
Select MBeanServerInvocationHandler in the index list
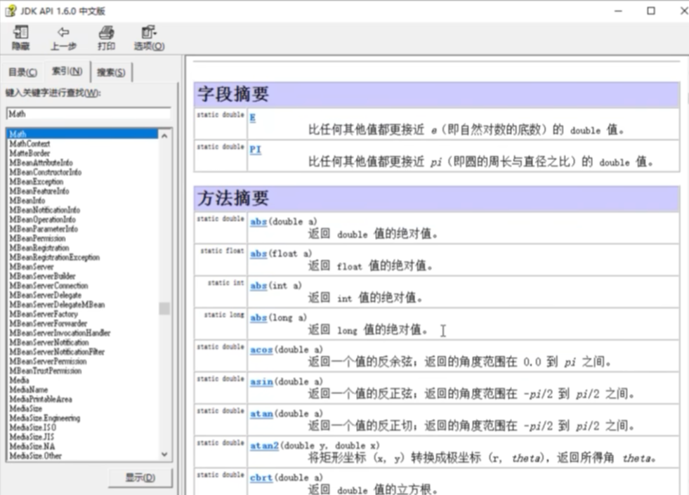point(60,333)
